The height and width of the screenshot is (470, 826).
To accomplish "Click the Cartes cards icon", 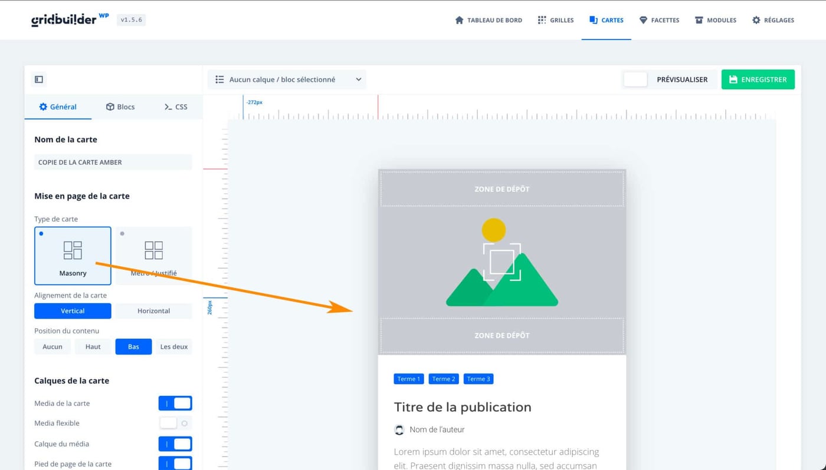I will (592, 19).
